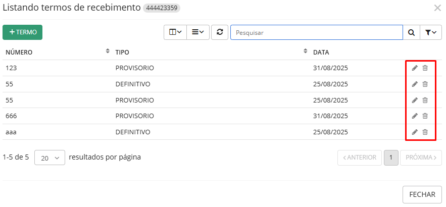Click PROVISORIO in row 666
The image size is (446, 207).
pyautogui.click(x=135, y=116)
